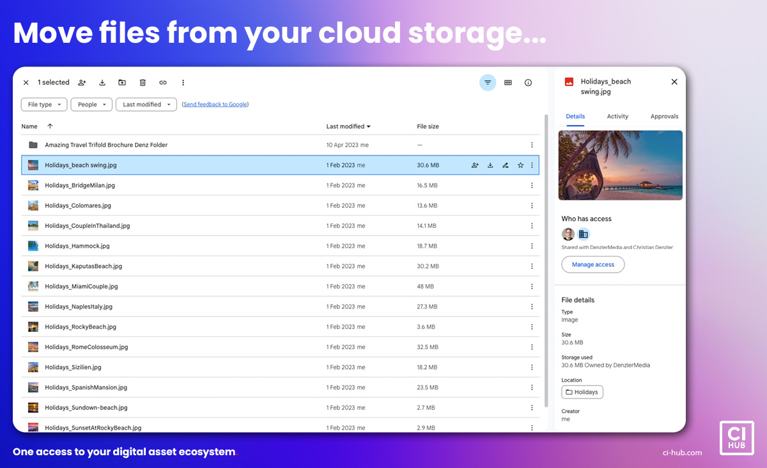Open the File type filter dropdown
Screen dimensions: 767x468
pos(44,105)
